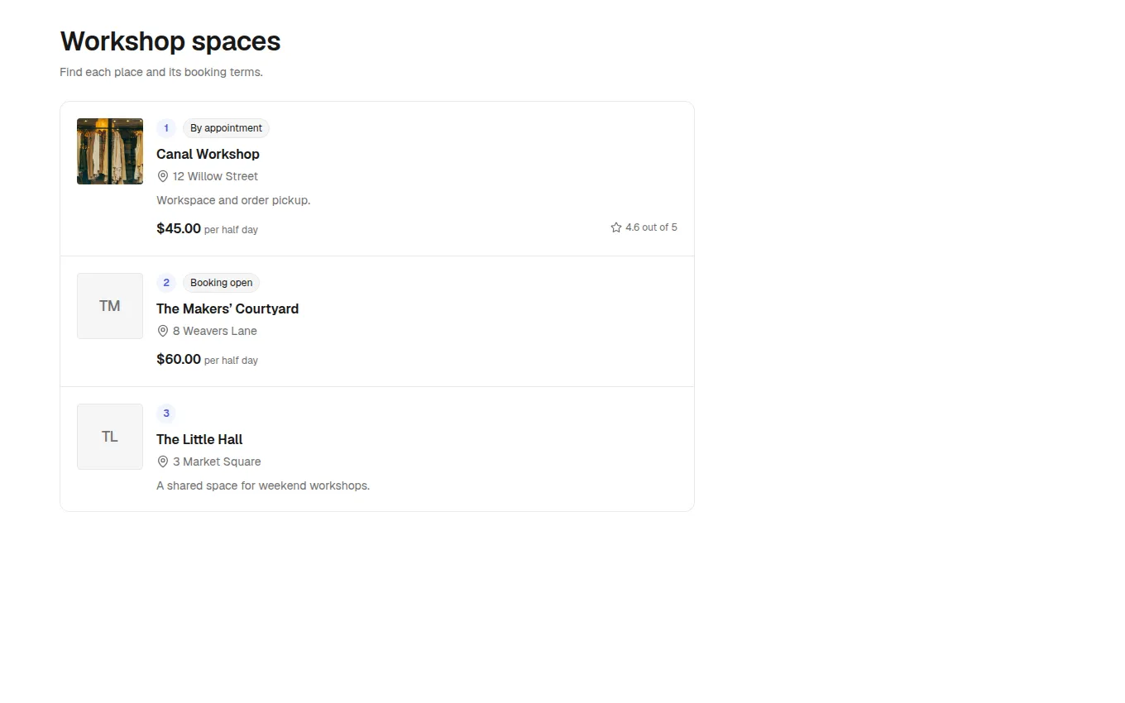Click the 12 Willow Street address

click(x=215, y=176)
